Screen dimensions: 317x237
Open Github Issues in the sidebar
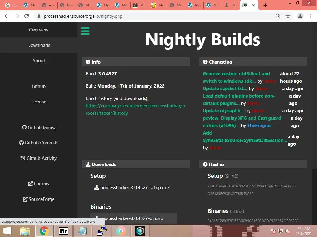point(39,127)
